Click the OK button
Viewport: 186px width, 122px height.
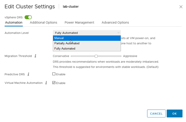(175, 114)
